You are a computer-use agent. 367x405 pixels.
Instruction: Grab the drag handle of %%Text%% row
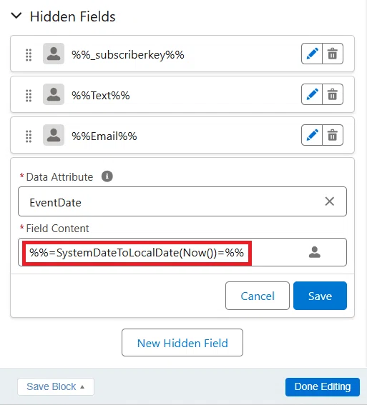(29, 96)
